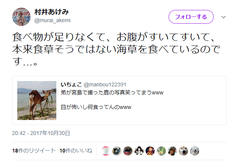
Task: Open the first liker avatar with pink border
Action: tap(106, 151)
